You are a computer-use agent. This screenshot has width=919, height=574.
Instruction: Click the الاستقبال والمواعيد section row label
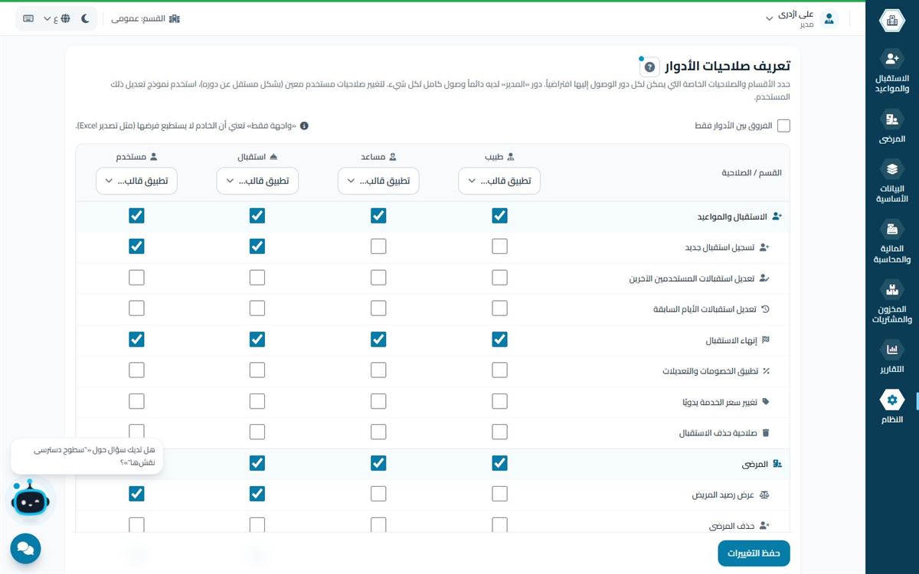(732, 217)
